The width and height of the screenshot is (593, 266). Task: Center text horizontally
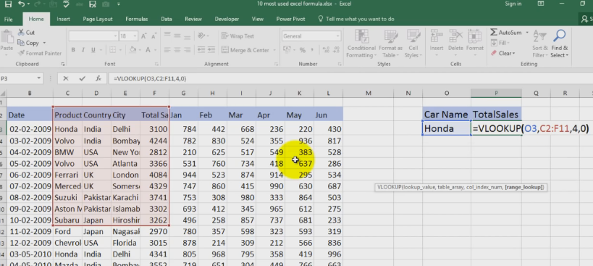(x=177, y=50)
